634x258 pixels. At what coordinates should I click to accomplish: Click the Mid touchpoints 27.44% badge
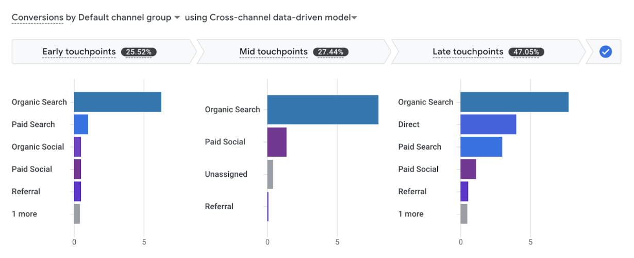331,52
